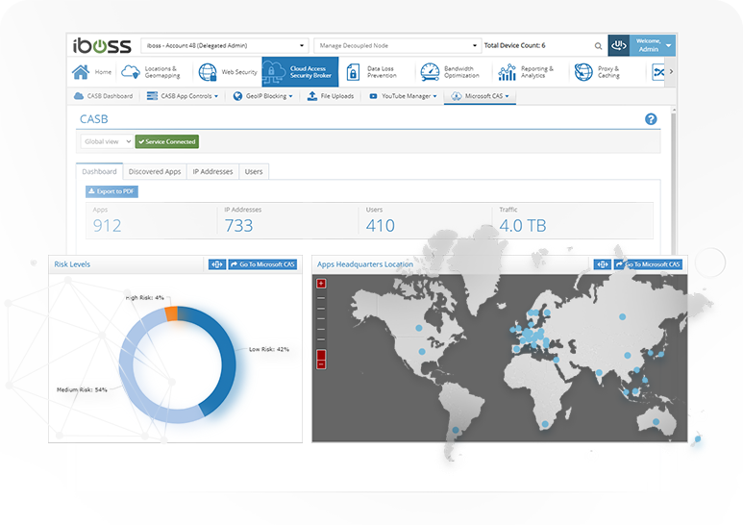Image resolution: width=743 pixels, height=525 pixels.
Task: Open Locations & Geomapping cloud icon
Action: point(131,72)
